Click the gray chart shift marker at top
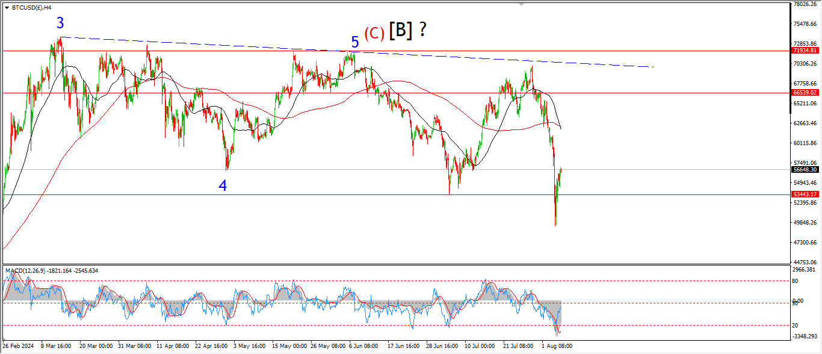This screenshot has width=822, height=354. (x=522, y=4)
